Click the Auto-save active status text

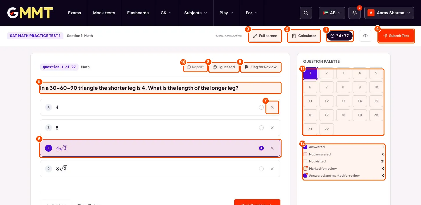point(229,36)
